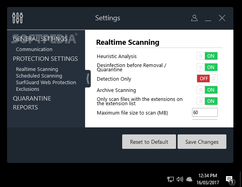Toggle Desinfection before Removal / Quarantine switch
Image resolution: width=242 pixels, height=187 pixels.
point(207,67)
